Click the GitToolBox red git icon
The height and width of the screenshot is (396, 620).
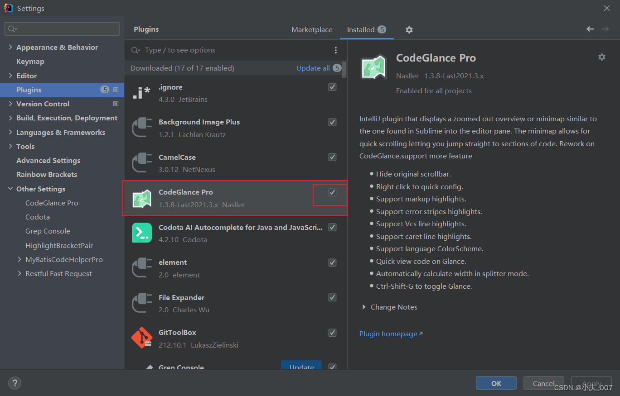pyautogui.click(x=141, y=338)
